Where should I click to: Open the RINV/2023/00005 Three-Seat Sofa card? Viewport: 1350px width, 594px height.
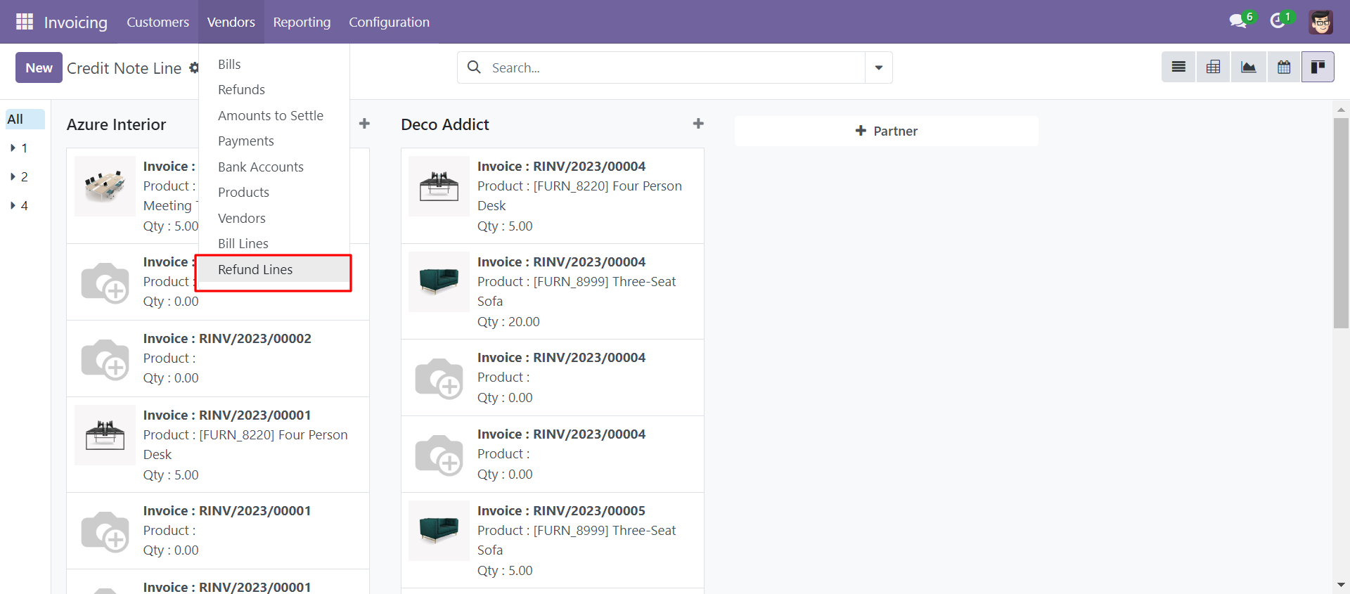pos(552,540)
